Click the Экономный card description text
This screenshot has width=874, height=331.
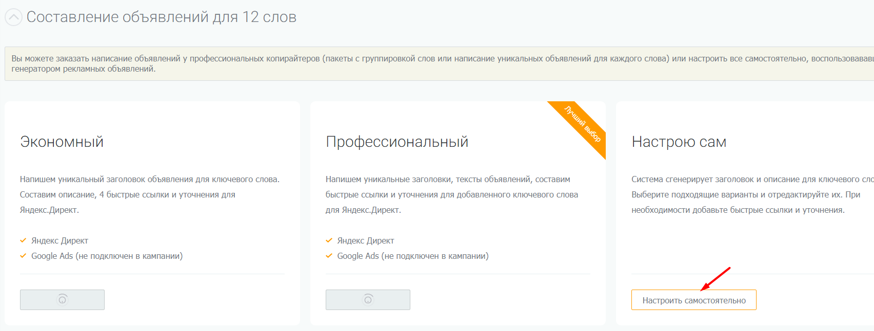(x=149, y=194)
